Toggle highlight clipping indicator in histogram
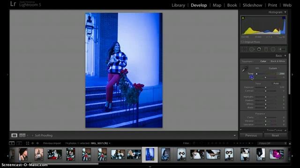Screen dimensions: 300x168 [284, 18]
